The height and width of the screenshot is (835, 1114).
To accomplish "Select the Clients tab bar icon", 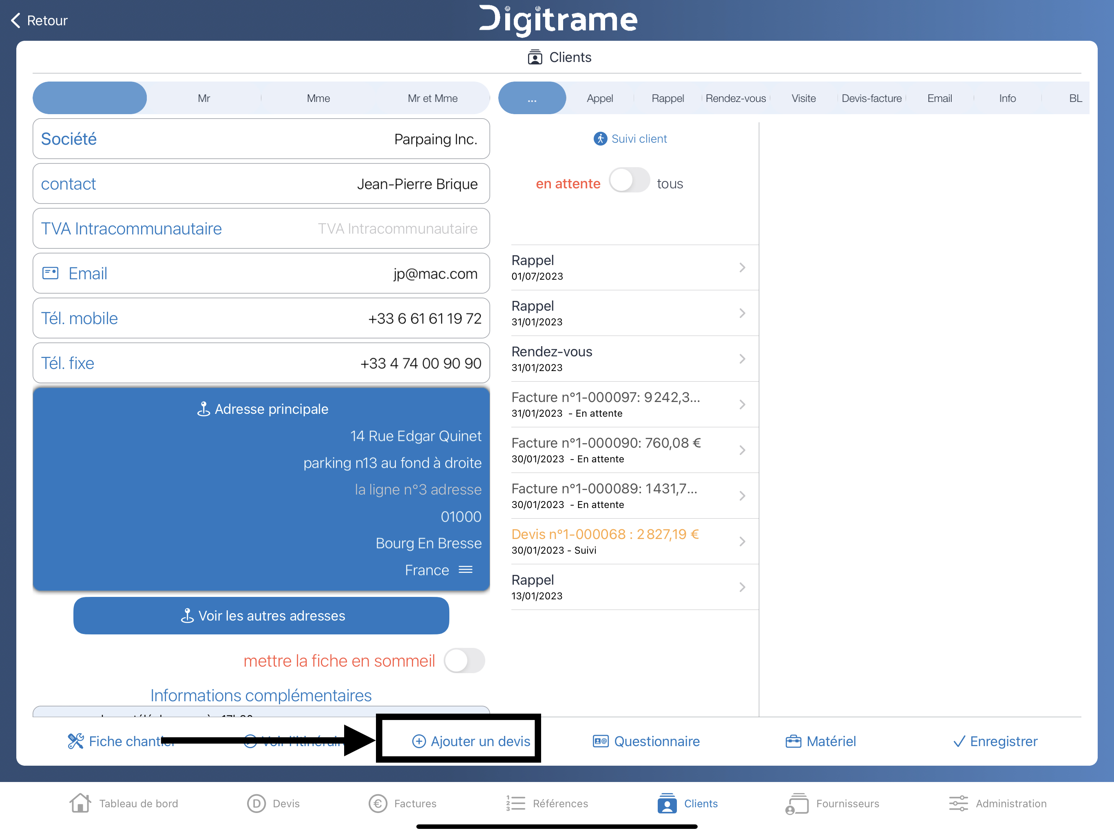I will 667,803.
